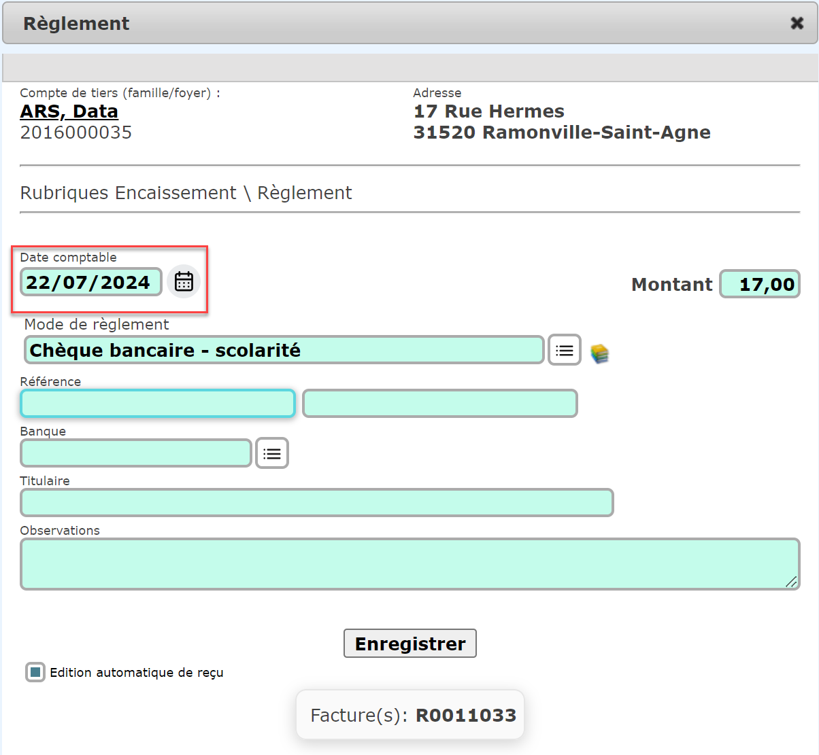The width and height of the screenshot is (819, 755).
Task: Close the Règlement dialog
Action: click(x=797, y=23)
